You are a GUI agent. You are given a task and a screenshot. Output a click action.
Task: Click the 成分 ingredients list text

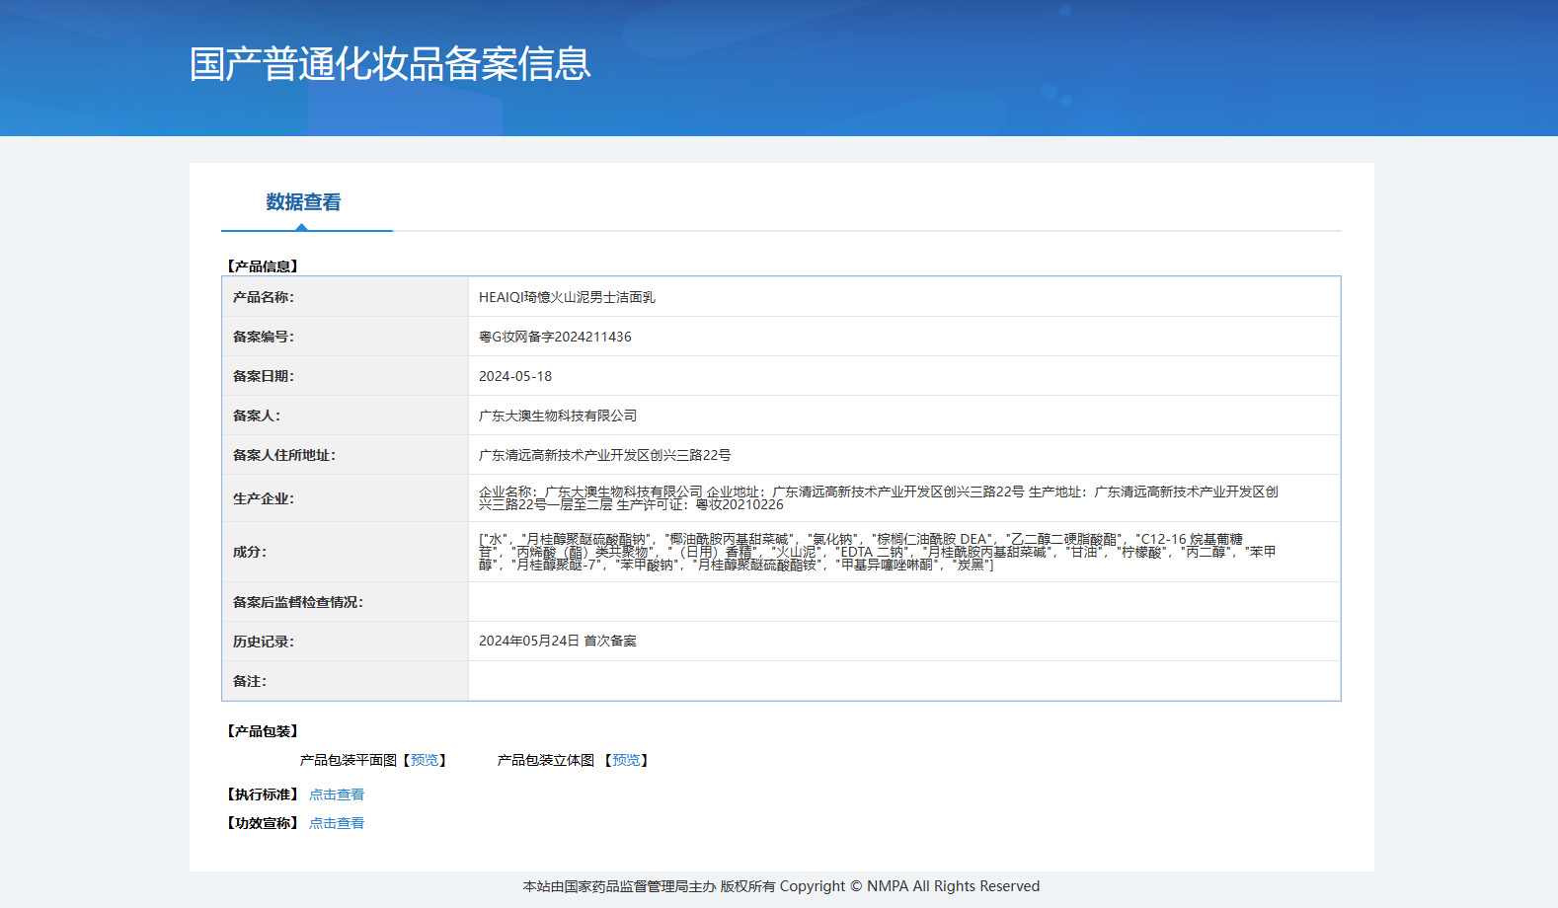point(877,552)
